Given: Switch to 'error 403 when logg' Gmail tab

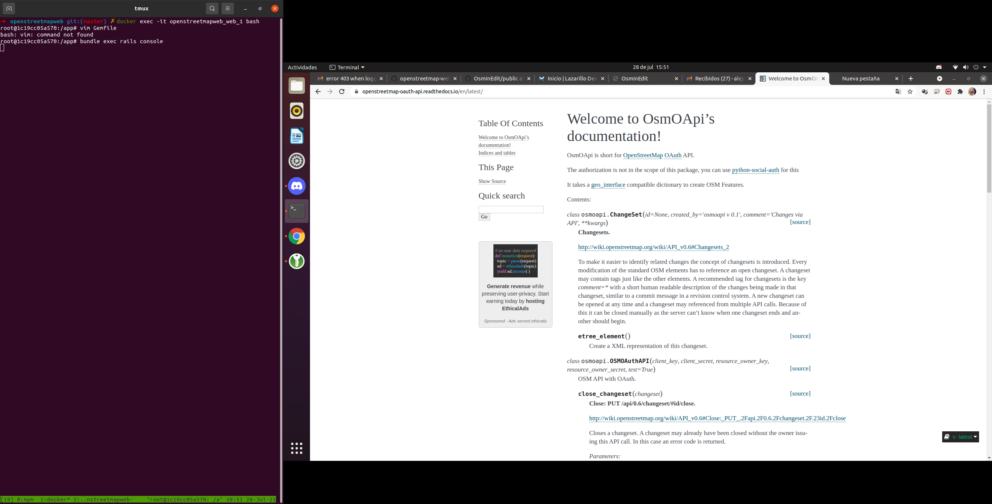Looking at the screenshot, I should [x=350, y=79].
